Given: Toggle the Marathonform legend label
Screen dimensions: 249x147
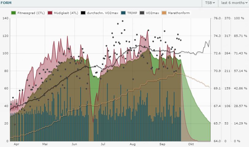Looking at the screenshot, I should pyautogui.click(x=179, y=13).
